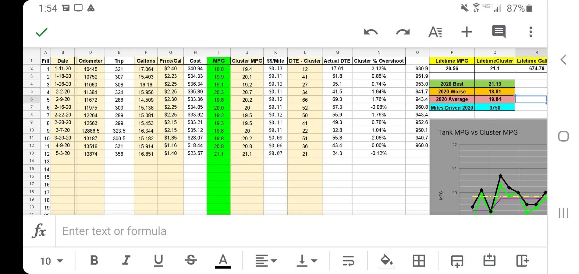Insert a row above the selection
This screenshot has height=274, width=579.
489,260
